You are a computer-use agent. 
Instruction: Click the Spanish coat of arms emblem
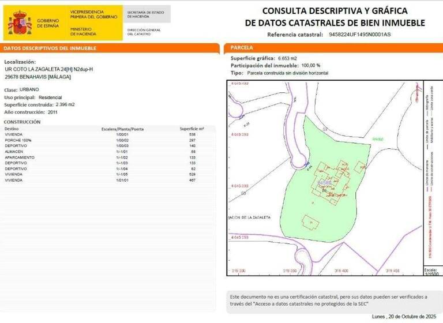(x=21, y=24)
